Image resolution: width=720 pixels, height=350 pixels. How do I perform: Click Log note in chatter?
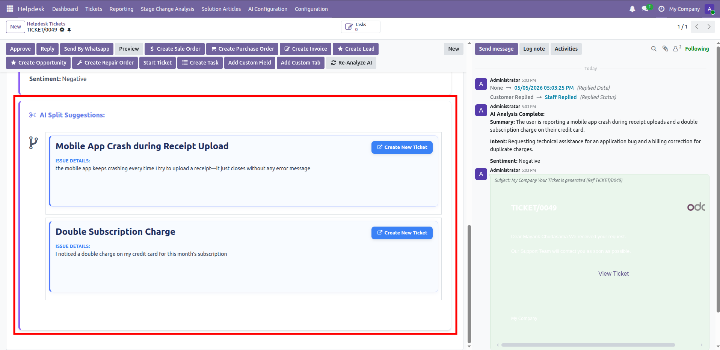(x=534, y=49)
